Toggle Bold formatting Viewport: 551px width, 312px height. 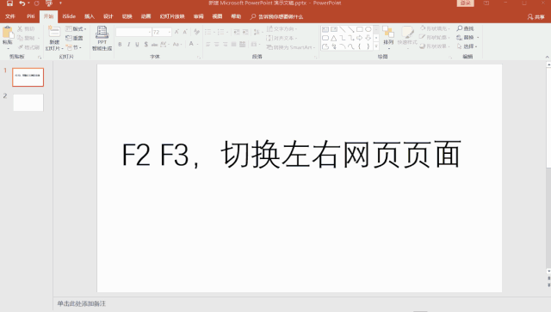pyautogui.click(x=120, y=45)
